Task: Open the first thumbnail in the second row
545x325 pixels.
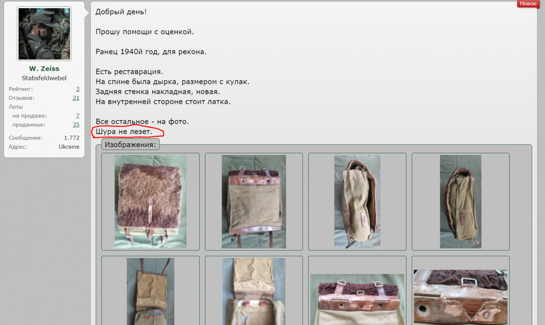Action: [150, 291]
